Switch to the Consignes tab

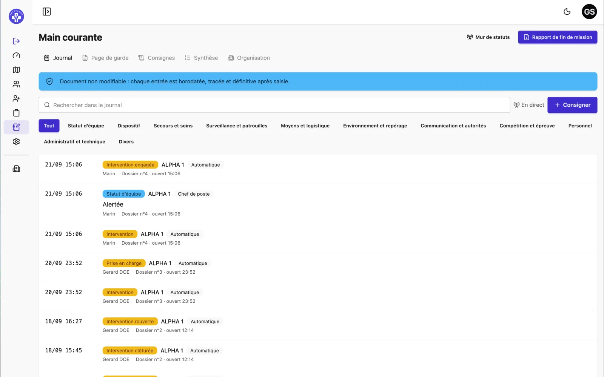[x=157, y=58]
